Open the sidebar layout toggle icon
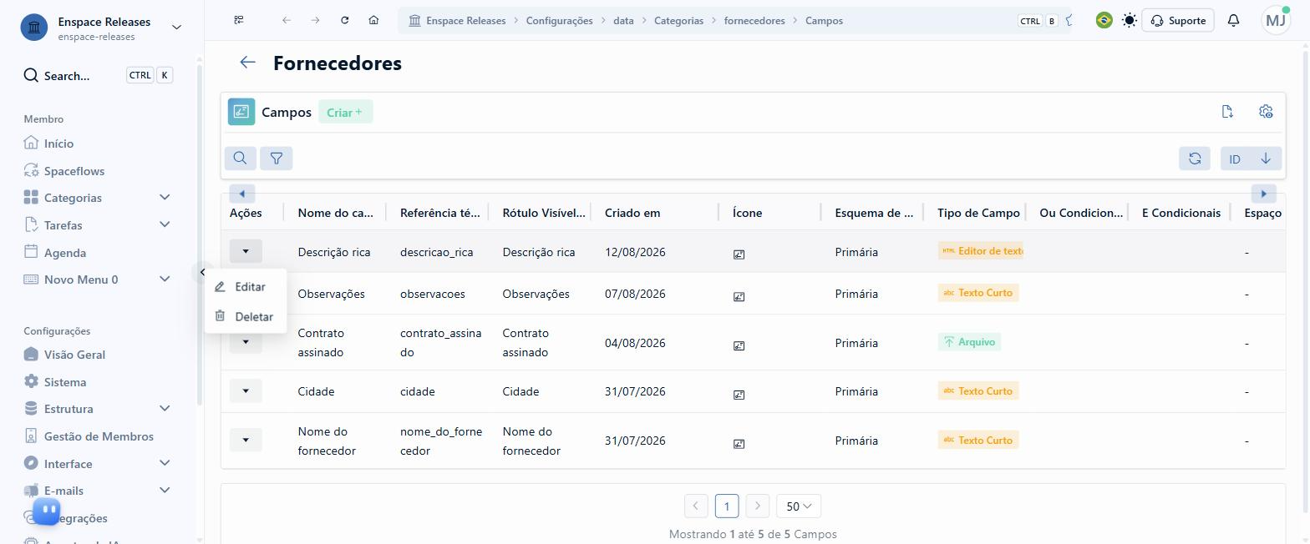Image resolution: width=1310 pixels, height=544 pixels. 239,20
